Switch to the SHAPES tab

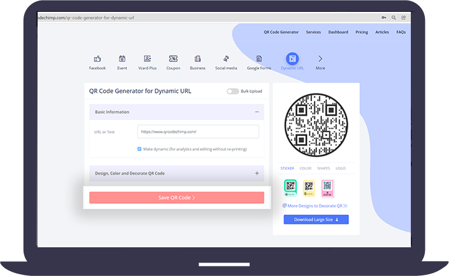[x=324, y=169]
